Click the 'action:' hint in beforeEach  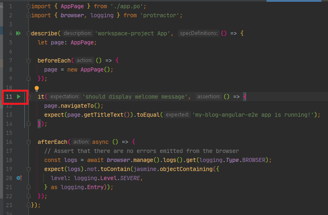85,60
